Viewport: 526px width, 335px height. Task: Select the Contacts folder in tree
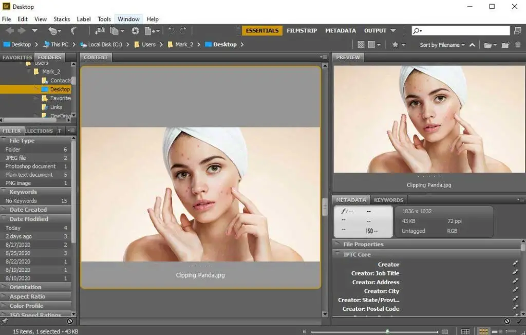tap(57, 80)
